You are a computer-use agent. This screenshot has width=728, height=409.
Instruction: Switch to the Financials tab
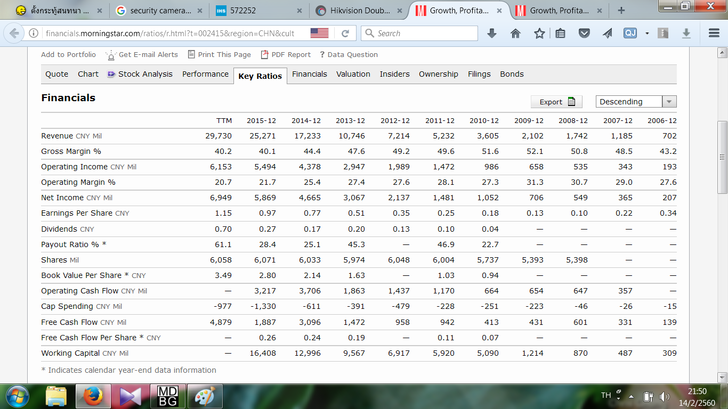point(309,74)
